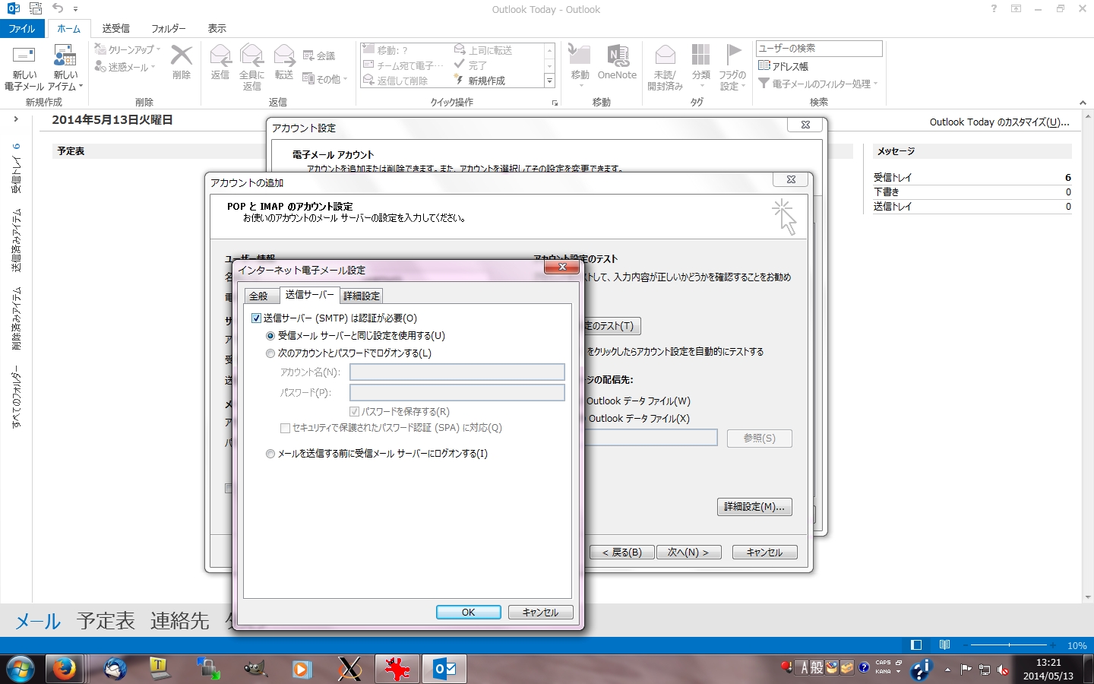Select log on with account and password radio

click(x=270, y=353)
